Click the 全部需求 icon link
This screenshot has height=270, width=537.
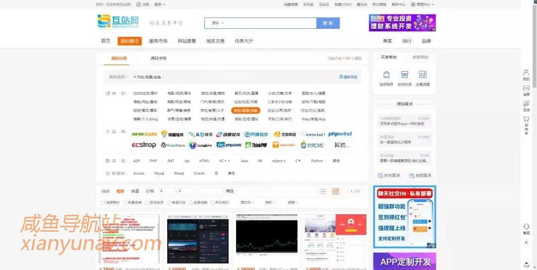click(420, 176)
